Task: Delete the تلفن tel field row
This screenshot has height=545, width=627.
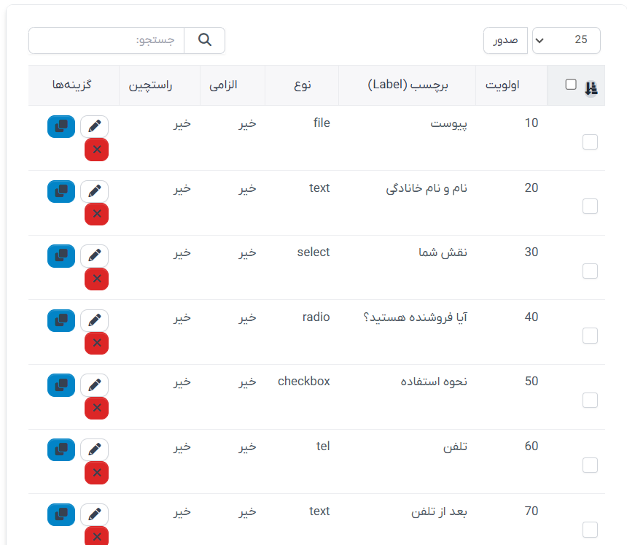Action: (x=96, y=473)
